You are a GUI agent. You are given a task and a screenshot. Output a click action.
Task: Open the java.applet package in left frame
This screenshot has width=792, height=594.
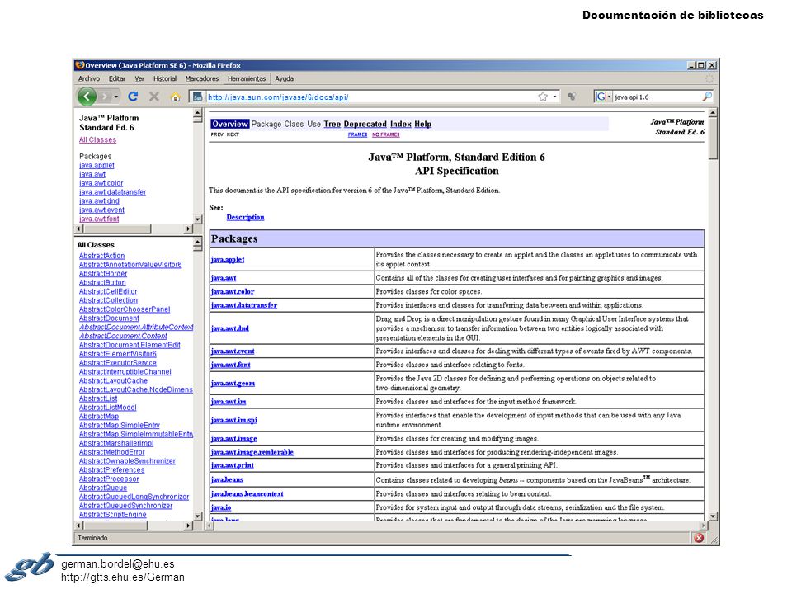(97, 166)
